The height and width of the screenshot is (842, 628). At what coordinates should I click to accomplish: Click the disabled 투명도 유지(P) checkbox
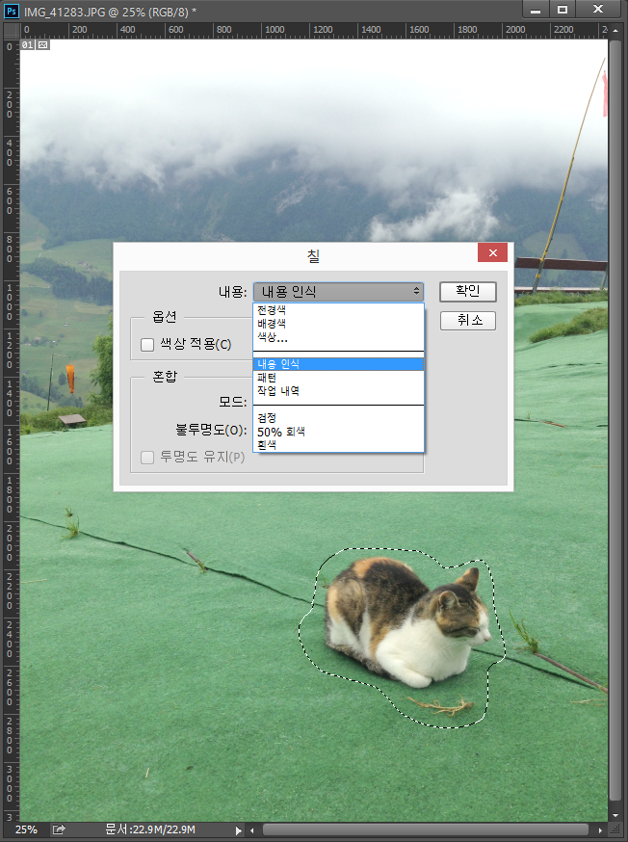[x=147, y=458]
